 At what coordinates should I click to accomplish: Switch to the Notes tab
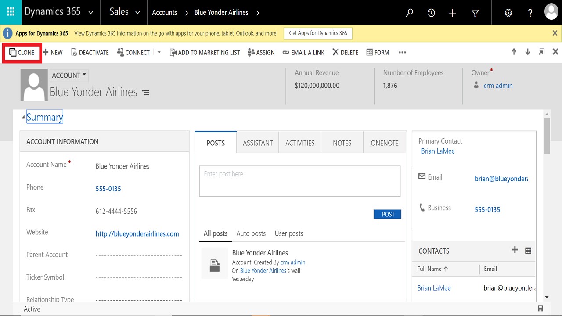342,143
